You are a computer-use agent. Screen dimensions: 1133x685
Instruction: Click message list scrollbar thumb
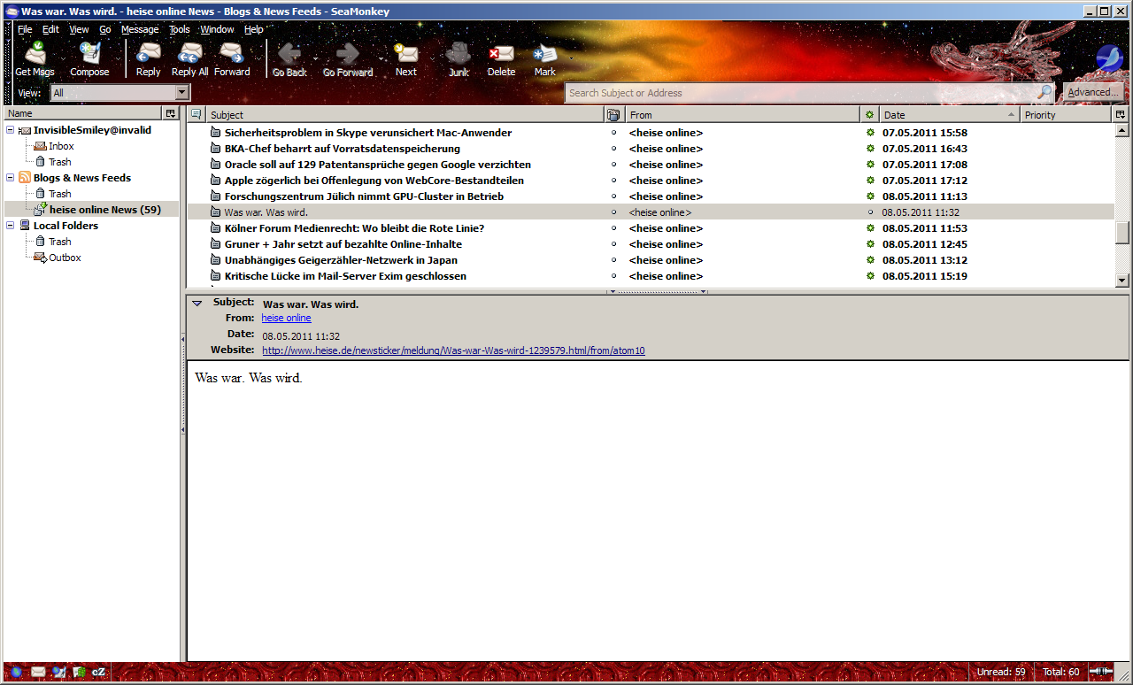pos(1121,232)
